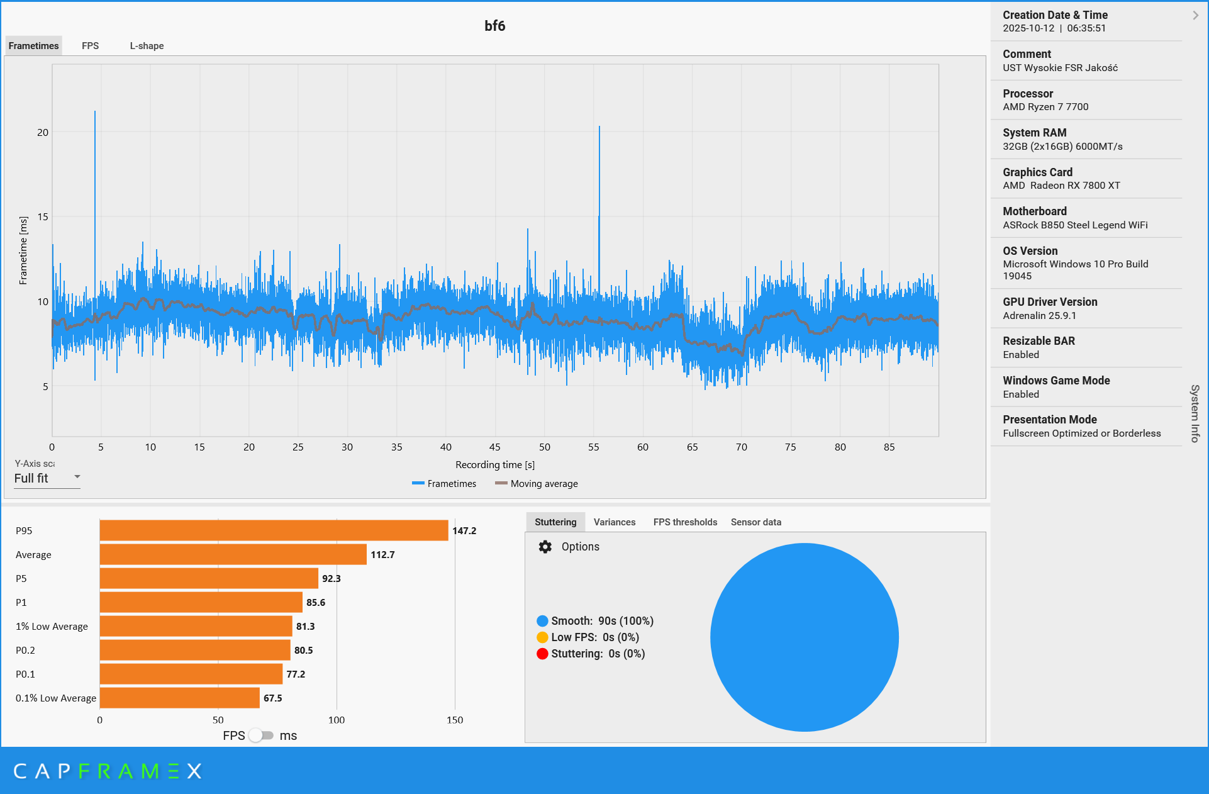Switch to the FPS tab
Viewport: 1209px width, 794px height.
[90, 46]
